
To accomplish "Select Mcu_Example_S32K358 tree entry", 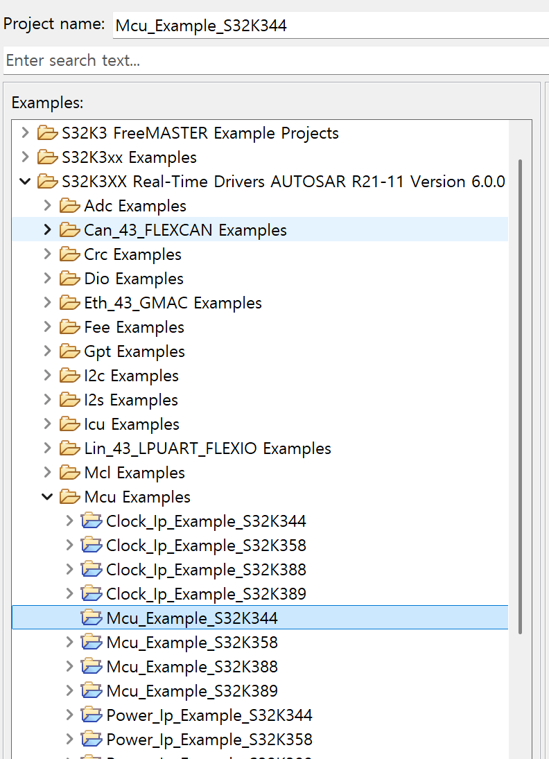I will coord(192,643).
